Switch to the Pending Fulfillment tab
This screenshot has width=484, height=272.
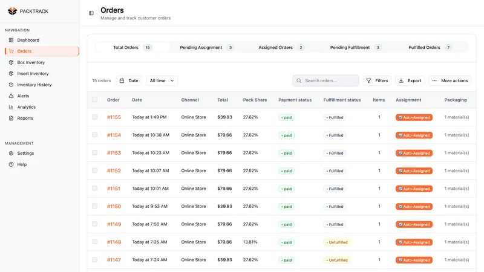[356, 48]
